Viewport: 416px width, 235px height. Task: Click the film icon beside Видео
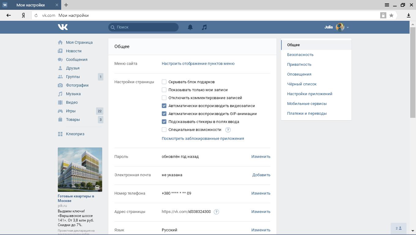60,103
